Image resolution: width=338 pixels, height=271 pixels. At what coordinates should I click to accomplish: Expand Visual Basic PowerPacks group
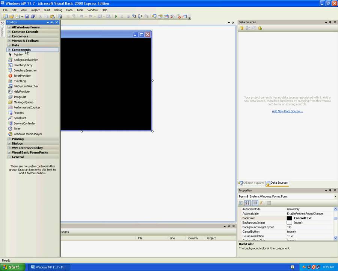click(9, 152)
